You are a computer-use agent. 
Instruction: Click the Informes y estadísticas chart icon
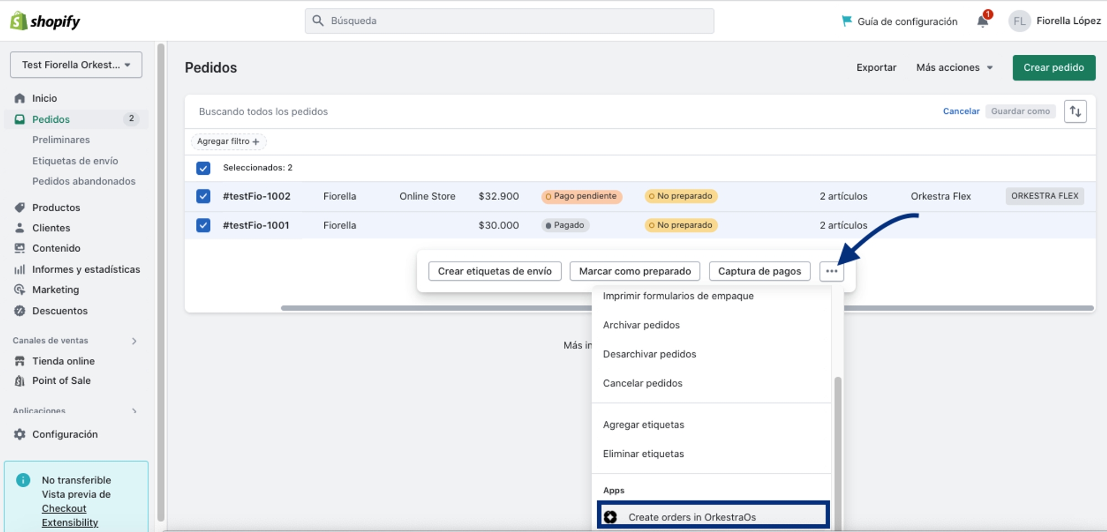(x=20, y=269)
